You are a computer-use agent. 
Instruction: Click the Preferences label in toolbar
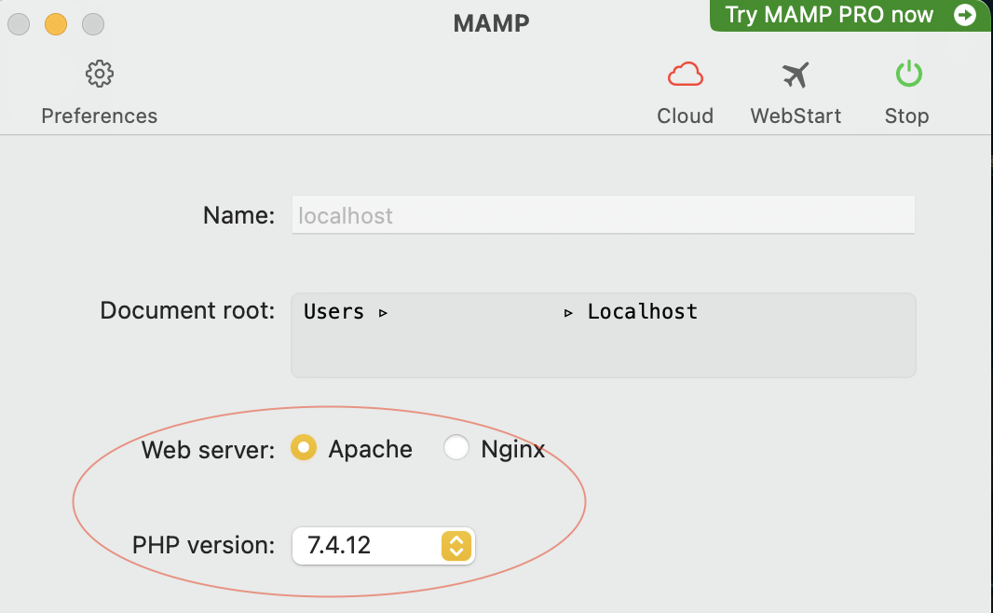pos(100,116)
